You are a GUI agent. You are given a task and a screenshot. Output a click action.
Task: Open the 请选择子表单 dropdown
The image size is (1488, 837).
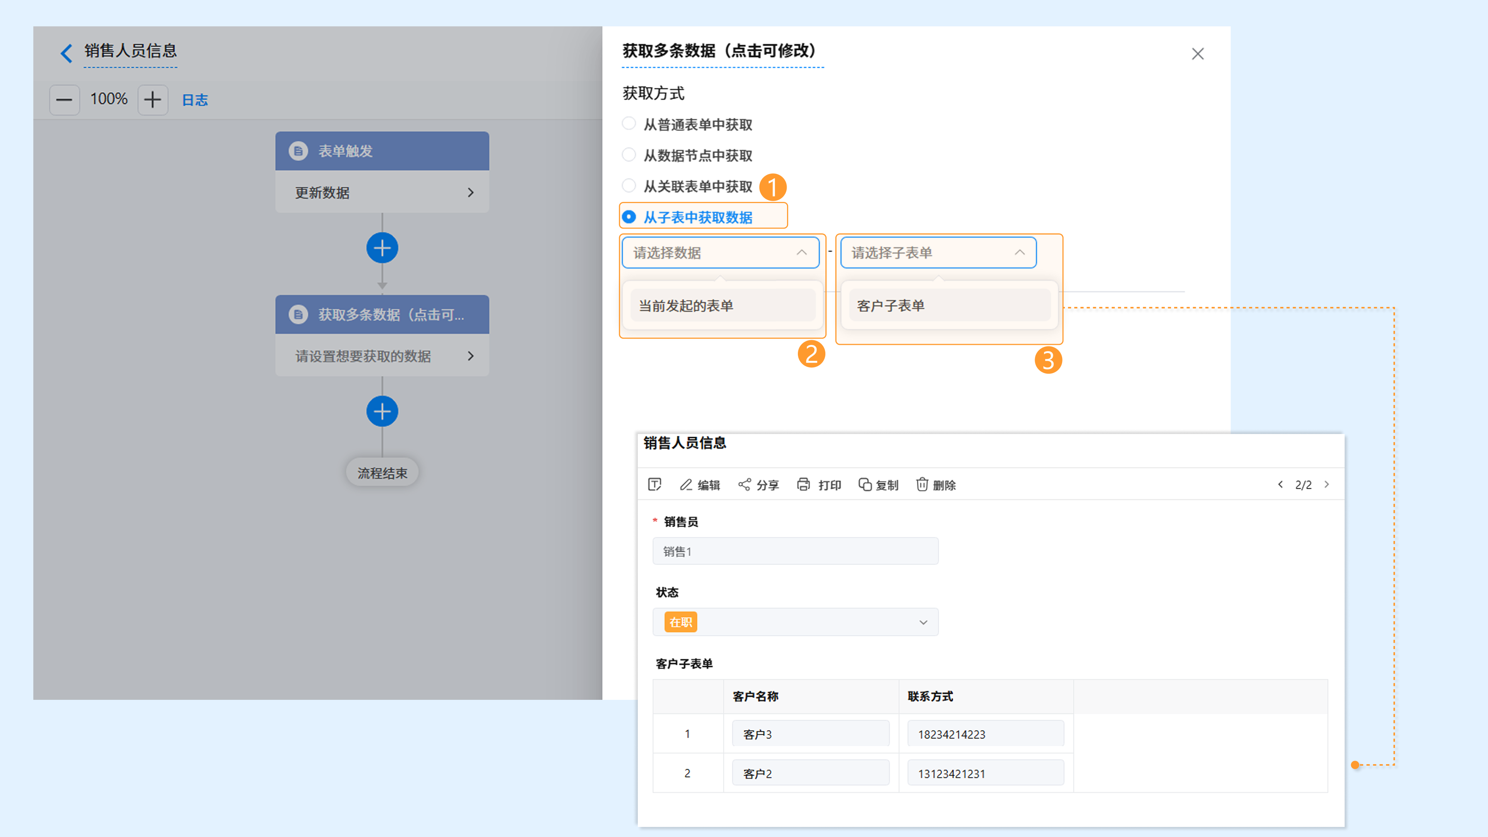938,252
